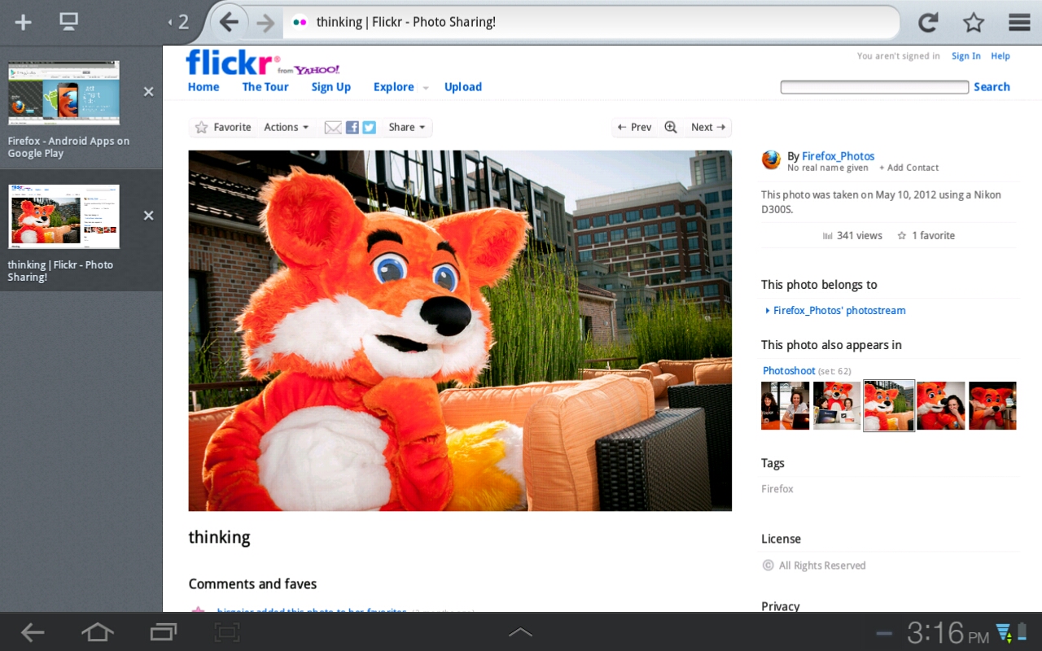The image size is (1042, 651).
Task: Go to the Next photo
Action: [707, 127]
